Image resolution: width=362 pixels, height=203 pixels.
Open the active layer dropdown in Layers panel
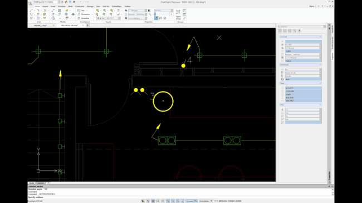[x=109, y=18]
